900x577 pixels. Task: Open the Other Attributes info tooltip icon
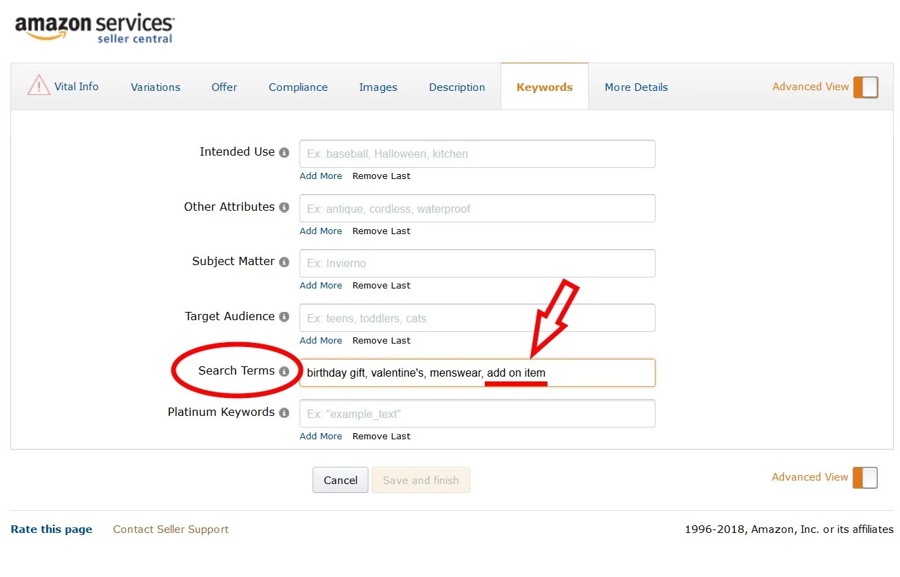pyautogui.click(x=284, y=207)
